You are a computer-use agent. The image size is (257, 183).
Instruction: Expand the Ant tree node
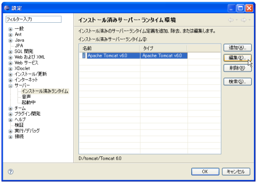coord(10,35)
